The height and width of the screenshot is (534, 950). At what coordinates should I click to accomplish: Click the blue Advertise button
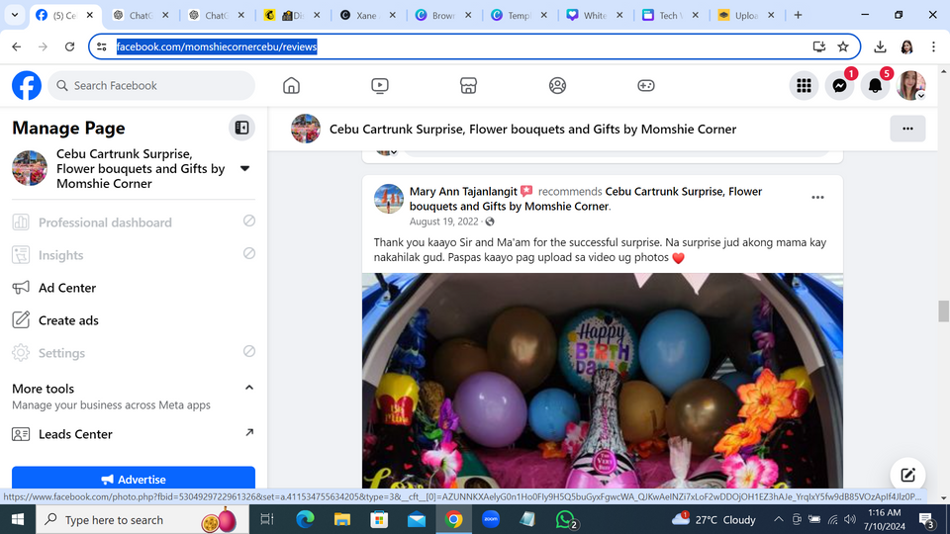click(134, 479)
